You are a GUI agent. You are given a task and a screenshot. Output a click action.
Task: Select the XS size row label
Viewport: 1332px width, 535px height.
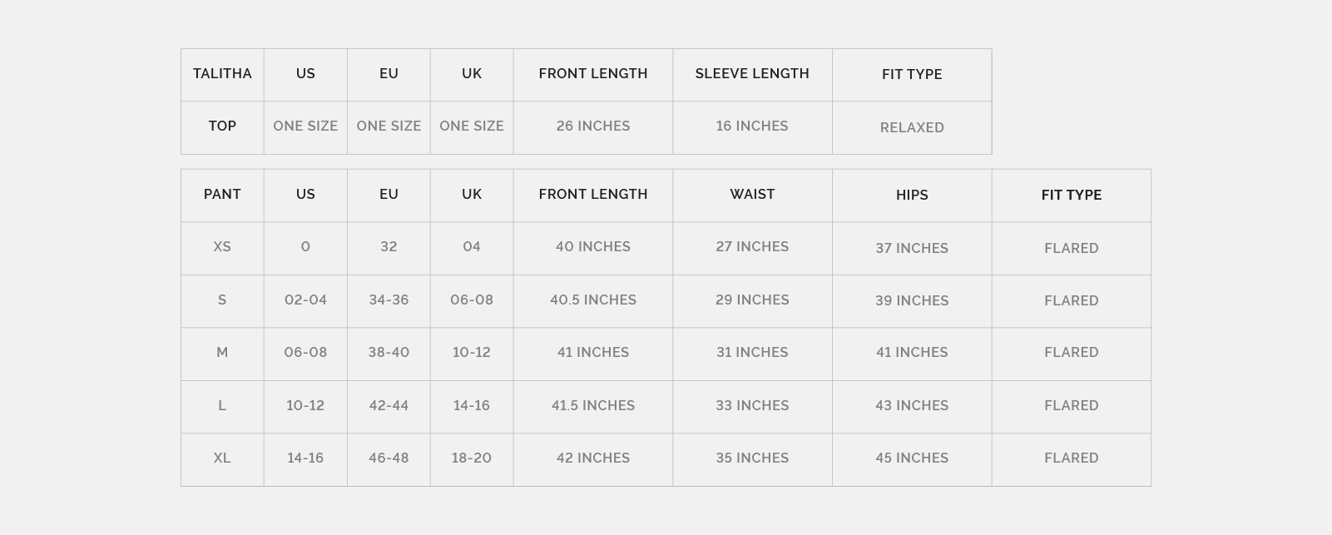[222, 247]
